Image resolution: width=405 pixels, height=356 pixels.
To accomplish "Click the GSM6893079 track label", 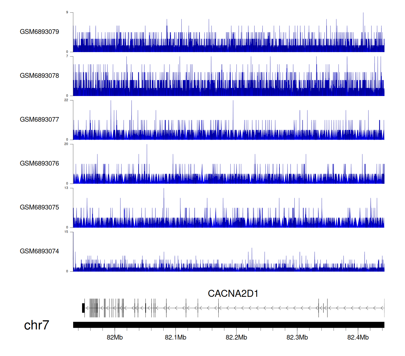I will pos(39,32).
